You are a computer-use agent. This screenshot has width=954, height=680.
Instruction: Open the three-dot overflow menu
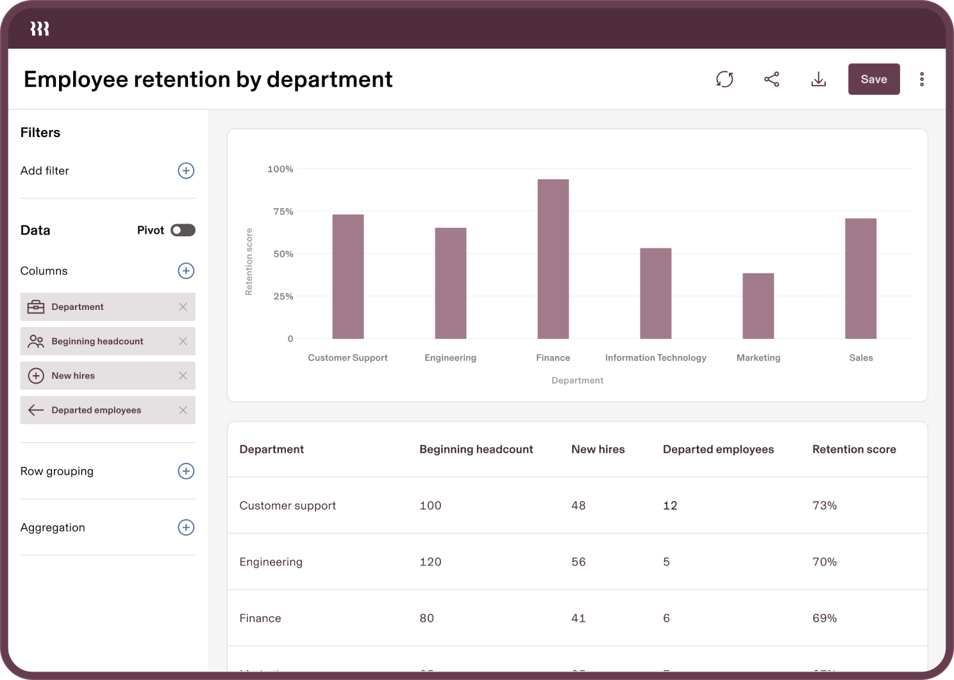922,79
